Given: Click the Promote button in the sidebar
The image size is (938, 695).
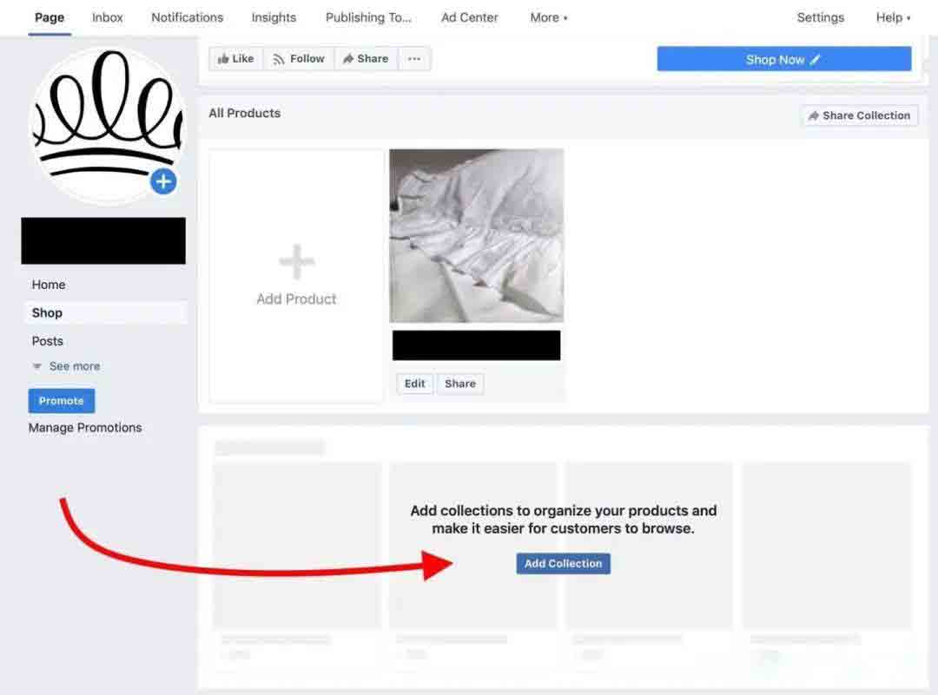Looking at the screenshot, I should 61,400.
